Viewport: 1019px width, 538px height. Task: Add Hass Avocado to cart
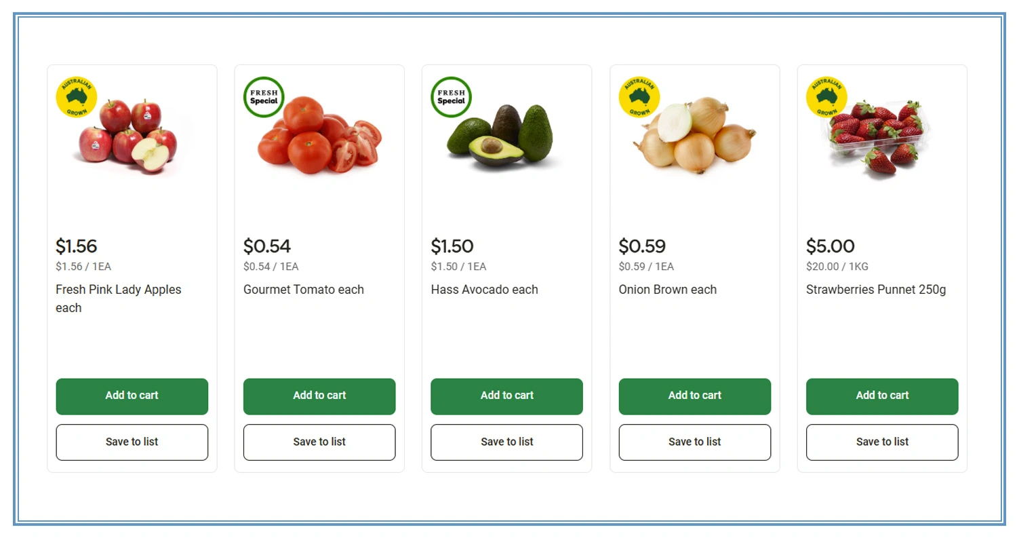click(x=506, y=396)
